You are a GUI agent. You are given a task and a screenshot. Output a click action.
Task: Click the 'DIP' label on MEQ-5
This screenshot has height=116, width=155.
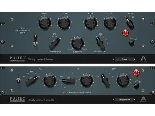[78, 69]
